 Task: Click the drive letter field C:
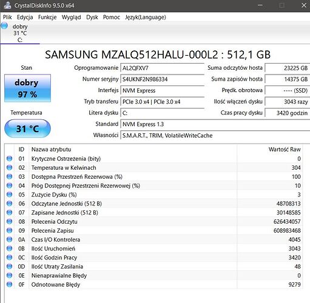(x=162, y=113)
